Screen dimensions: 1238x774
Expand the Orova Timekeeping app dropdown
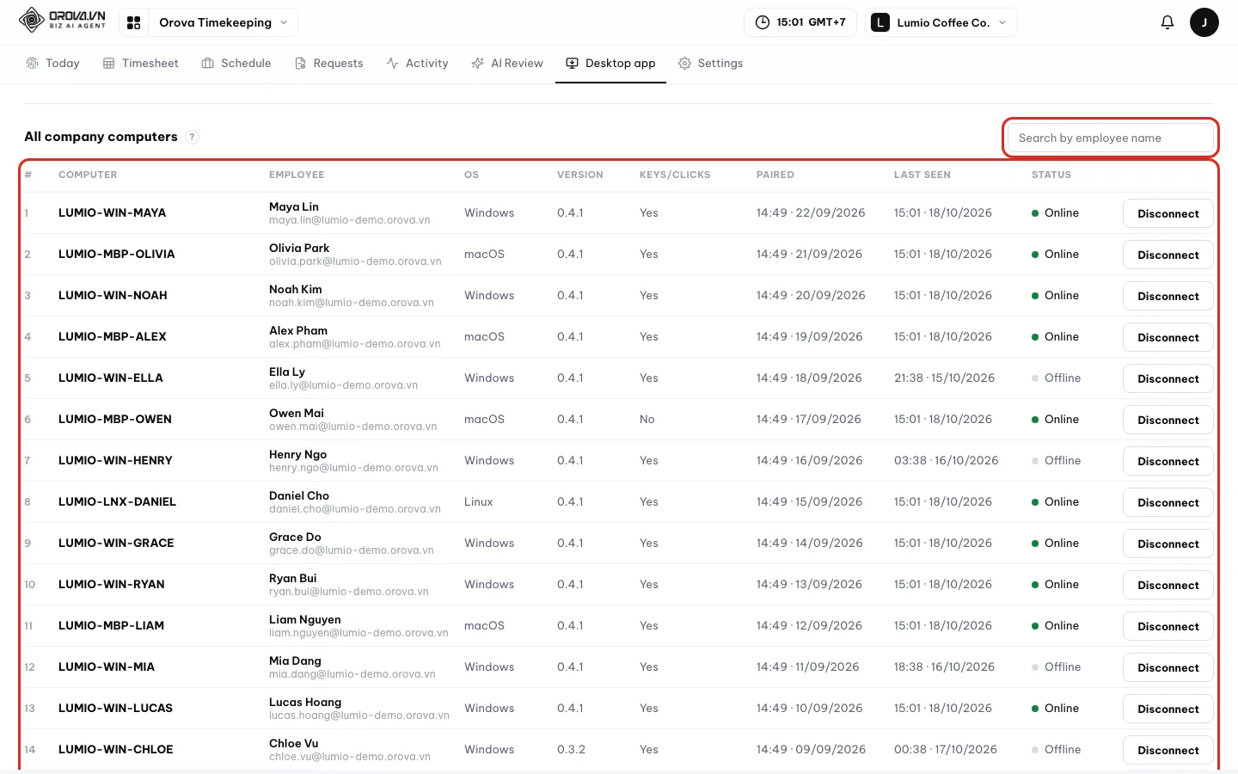coord(224,22)
